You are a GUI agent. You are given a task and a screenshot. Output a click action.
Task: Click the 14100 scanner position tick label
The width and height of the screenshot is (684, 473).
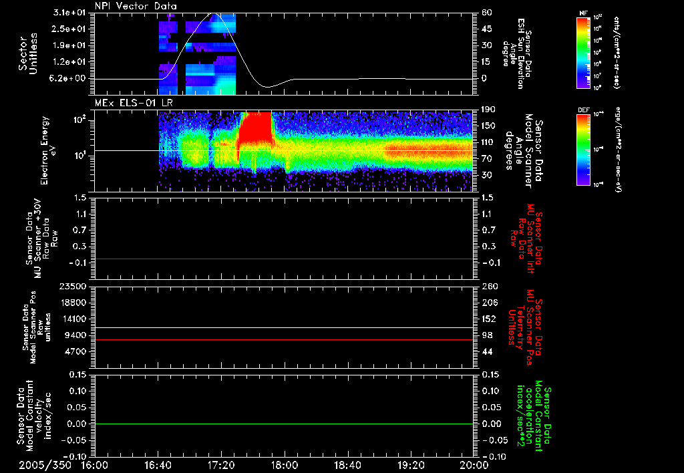[x=73, y=319]
